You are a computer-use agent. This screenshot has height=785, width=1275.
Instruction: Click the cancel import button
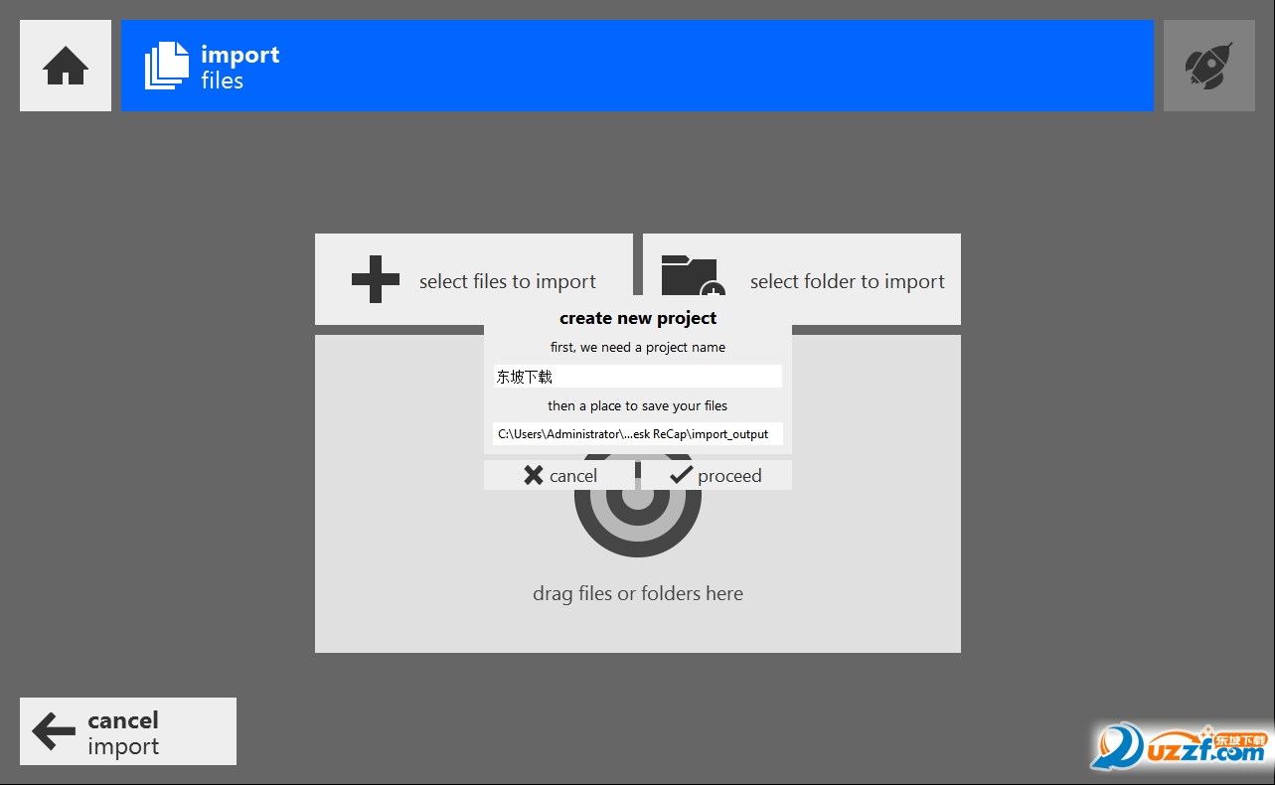click(x=128, y=731)
